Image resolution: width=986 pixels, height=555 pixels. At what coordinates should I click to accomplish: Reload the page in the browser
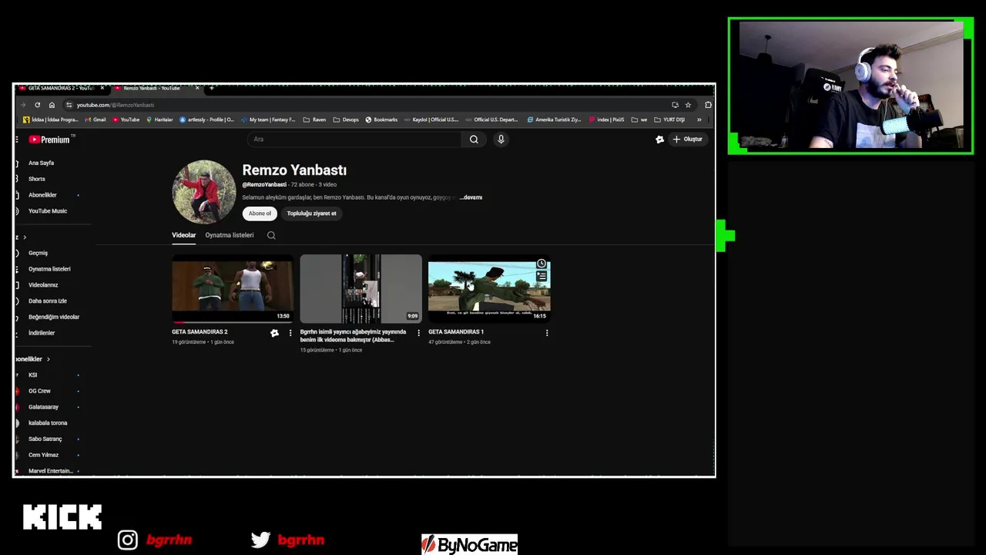[x=37, y=105]
